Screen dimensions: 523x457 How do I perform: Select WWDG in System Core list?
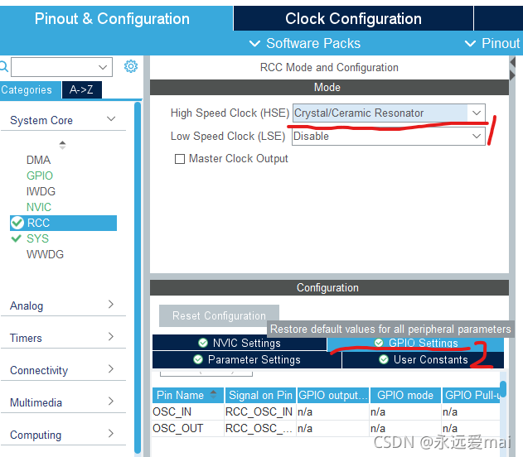click(x=45, y=254)
